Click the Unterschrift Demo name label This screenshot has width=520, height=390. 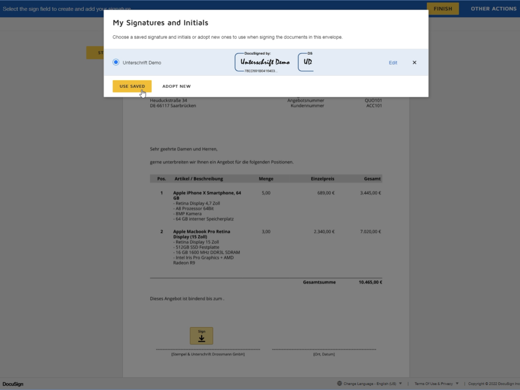tap(142, 62)
